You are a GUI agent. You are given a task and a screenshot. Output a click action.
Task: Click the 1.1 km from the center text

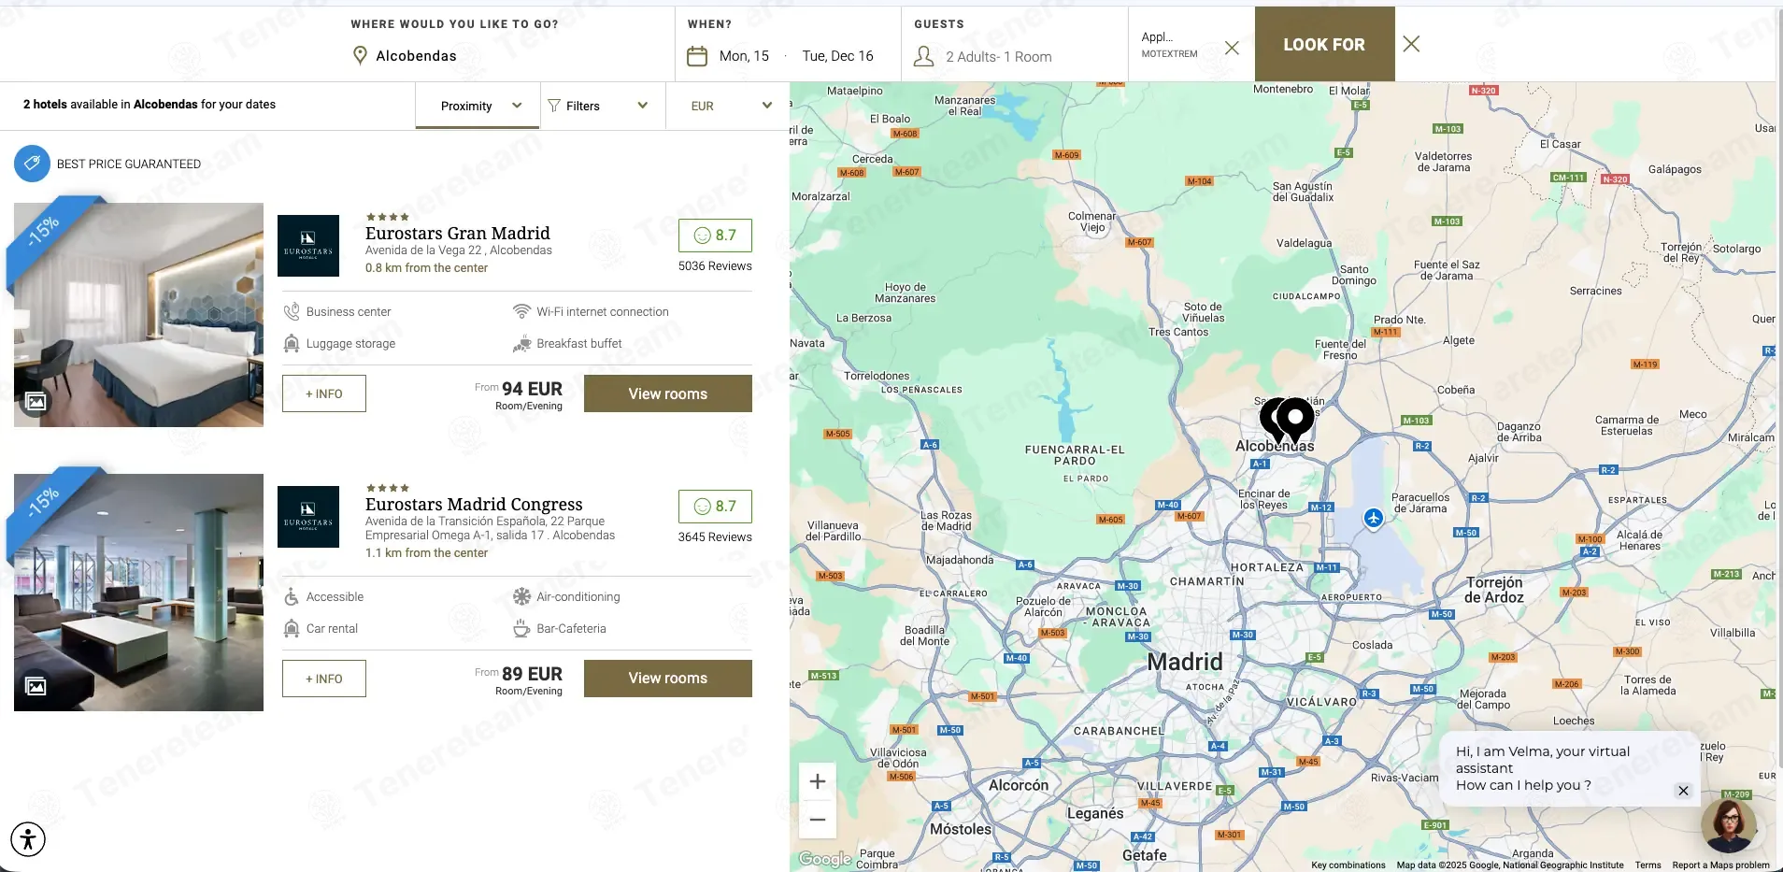point(426,553)
